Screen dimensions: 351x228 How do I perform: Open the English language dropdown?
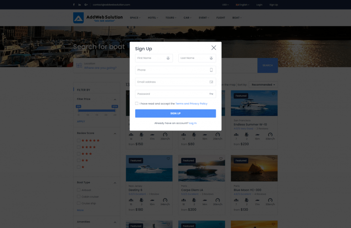pyautogui.click(x=242, y=5)
